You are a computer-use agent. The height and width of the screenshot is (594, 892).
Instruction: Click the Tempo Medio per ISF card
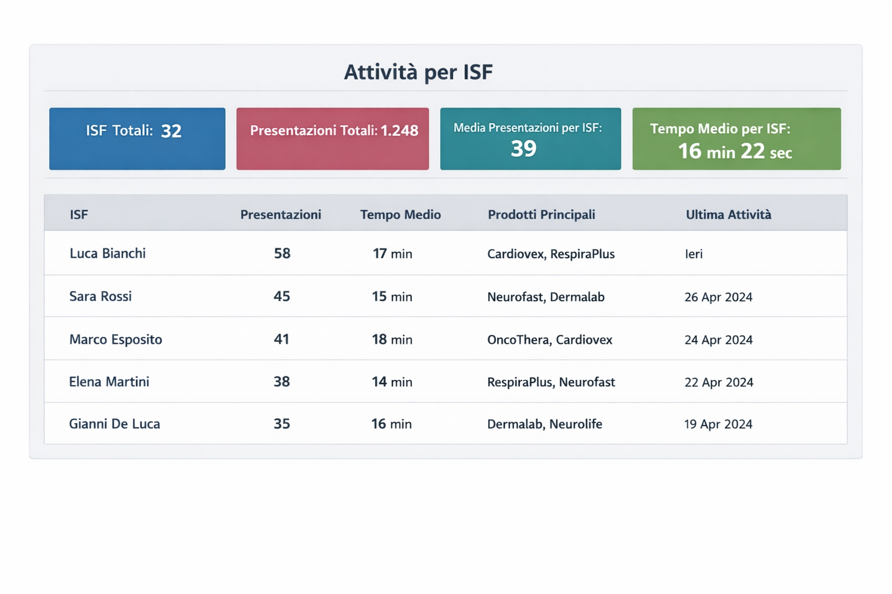736,138
